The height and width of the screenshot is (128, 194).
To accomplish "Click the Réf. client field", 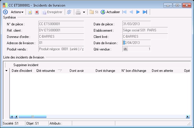I will click(x=61, y=30).
